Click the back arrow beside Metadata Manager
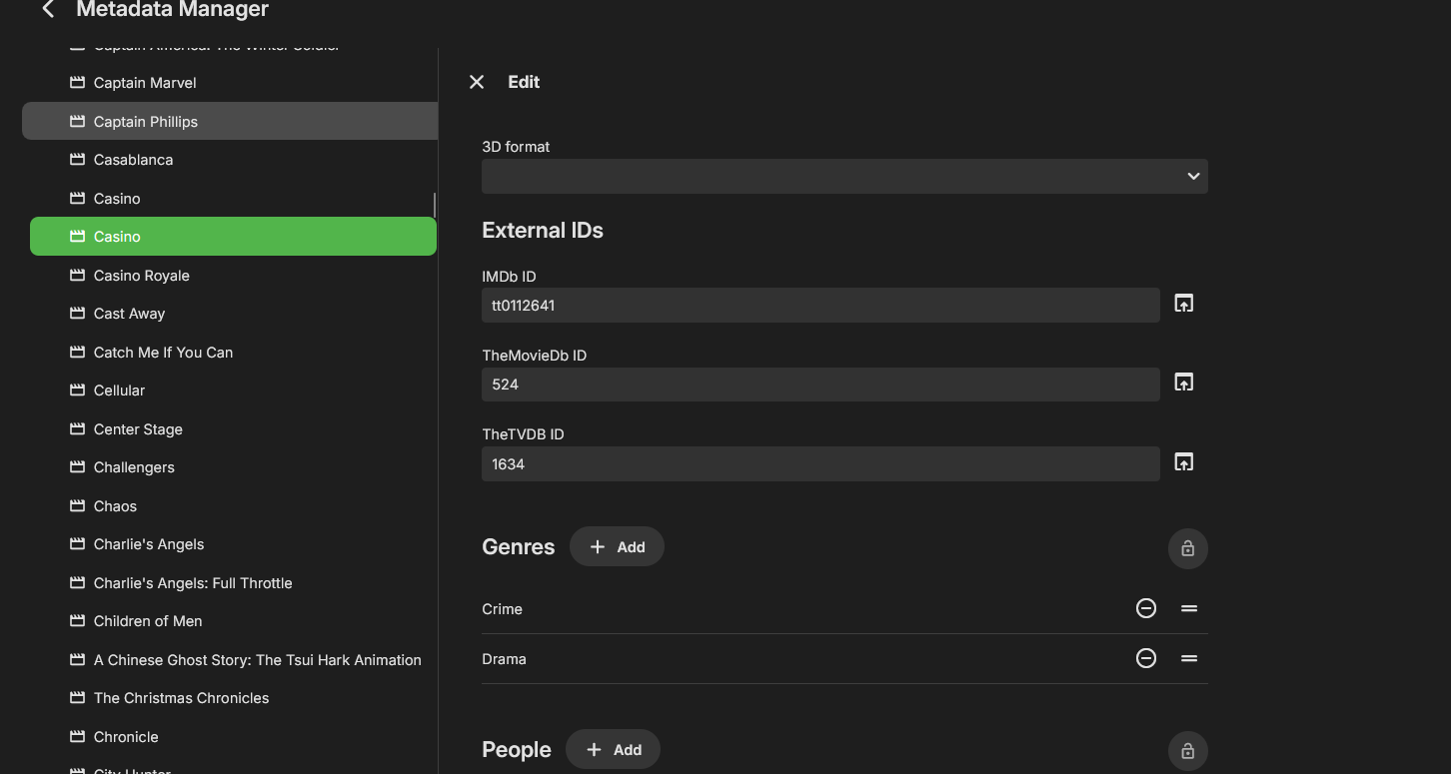 tap(47, 10)
